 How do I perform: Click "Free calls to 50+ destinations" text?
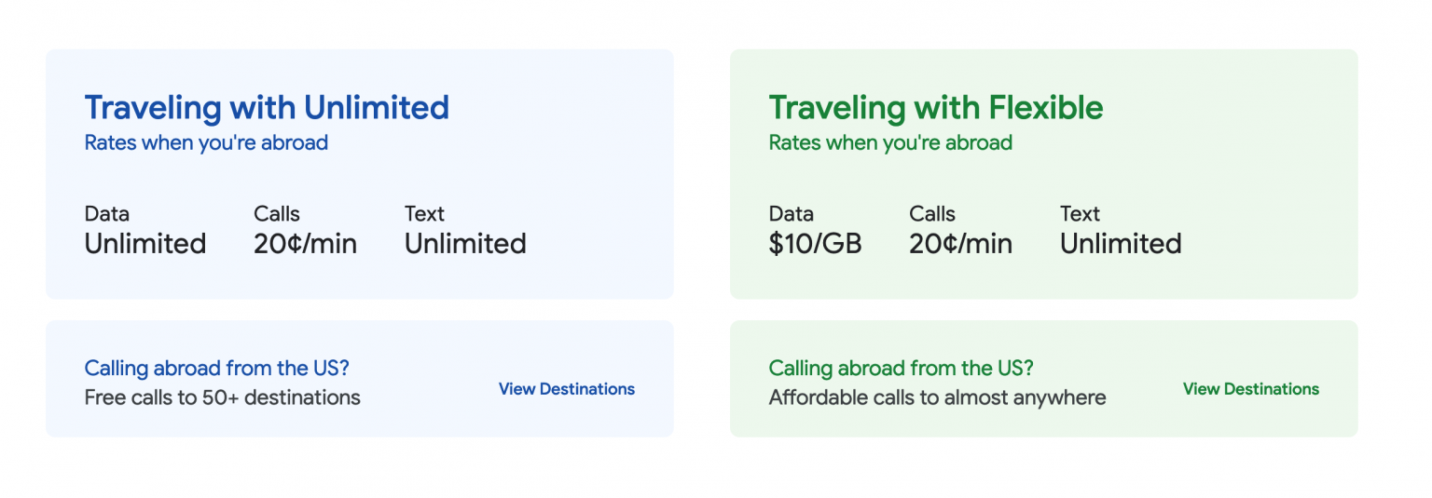222,398
